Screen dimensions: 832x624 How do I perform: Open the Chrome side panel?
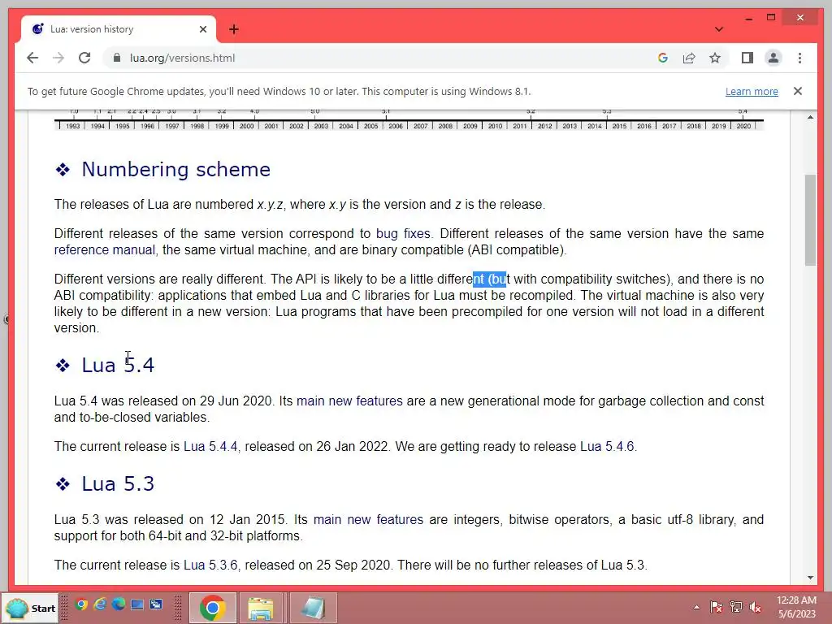pyautogui.click(x=747, y=58)
